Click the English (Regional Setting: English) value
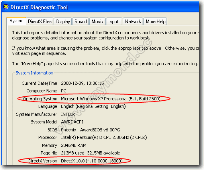 point(93,106)
